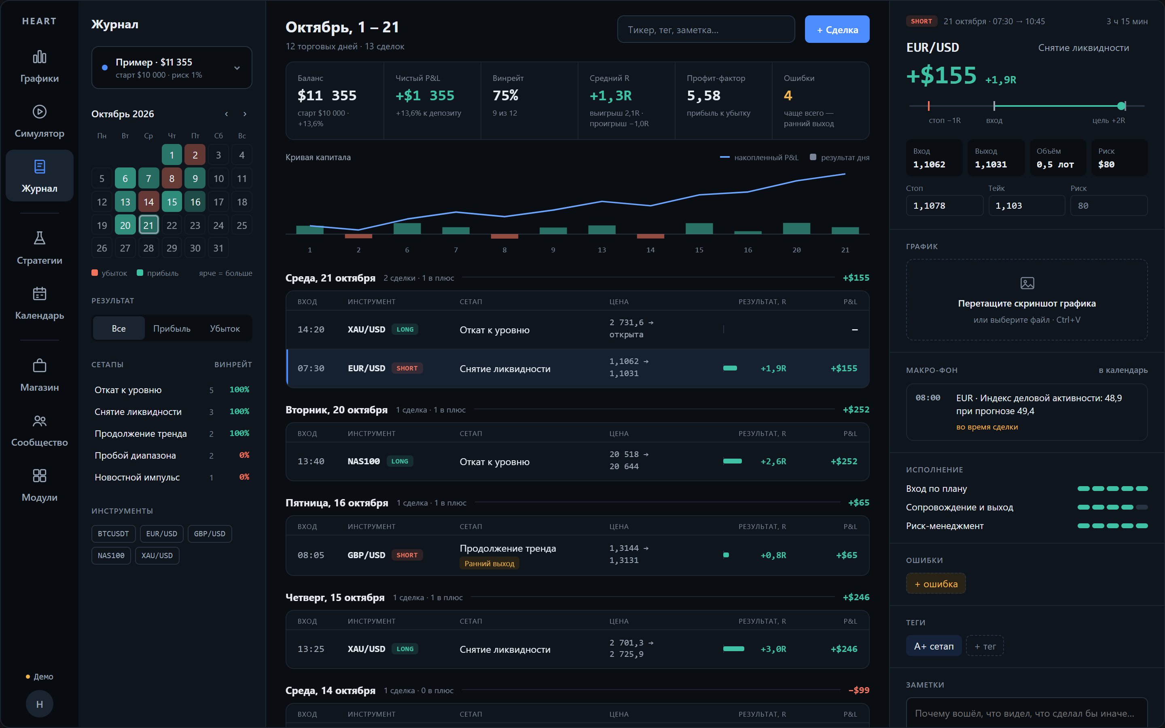
Task: Open Модули grid icon
Action: click(x=40, y=475)
